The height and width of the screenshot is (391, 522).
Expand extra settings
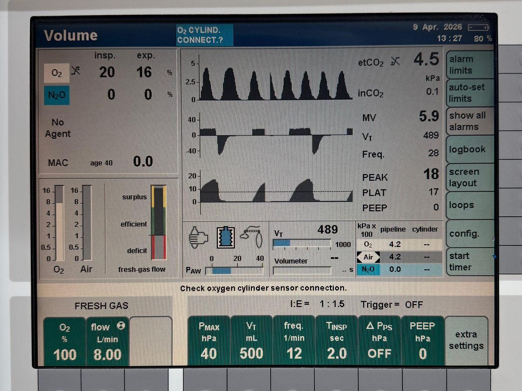click(x=466, y=340)
